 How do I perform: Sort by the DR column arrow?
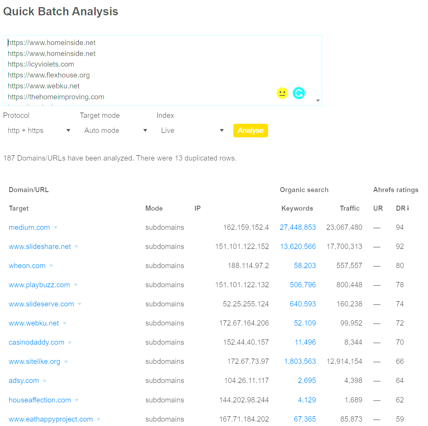click(408, 208)
